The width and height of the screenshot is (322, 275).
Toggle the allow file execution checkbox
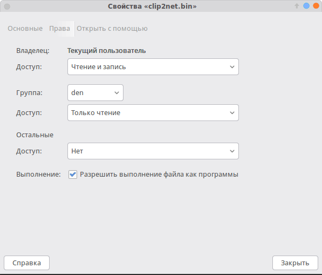click(x=73, y=175)
